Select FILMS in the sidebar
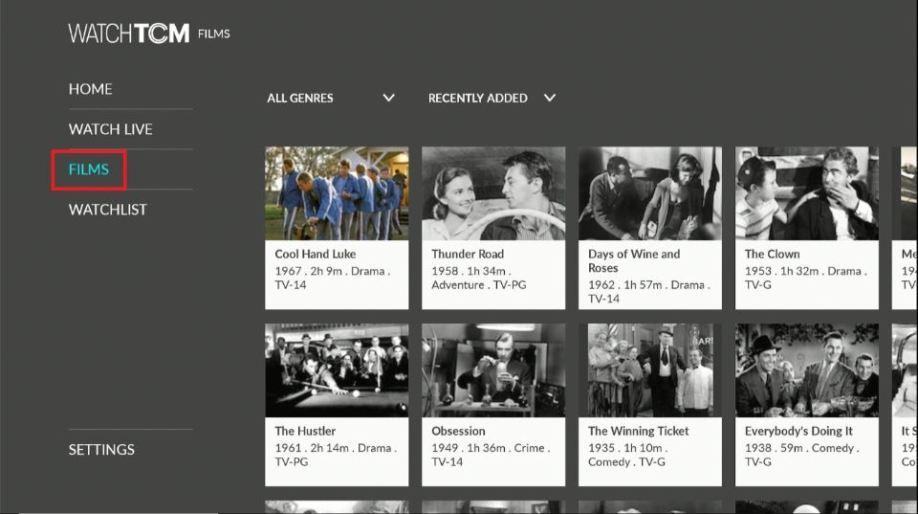 pos(88,169)
